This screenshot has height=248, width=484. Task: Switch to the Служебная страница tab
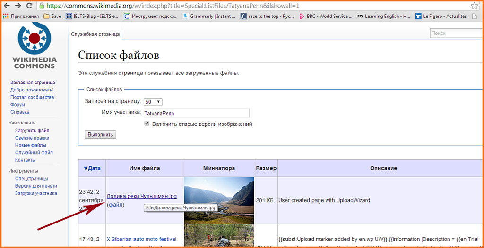95,34
